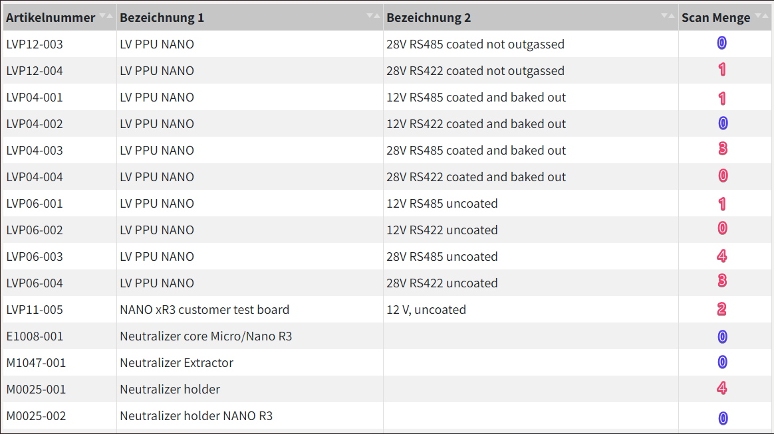Click the Neutralizer Extractor description cell
774x434 pixels.
point(177,363)
